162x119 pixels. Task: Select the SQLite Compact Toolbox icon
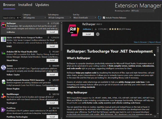point(4,39)
